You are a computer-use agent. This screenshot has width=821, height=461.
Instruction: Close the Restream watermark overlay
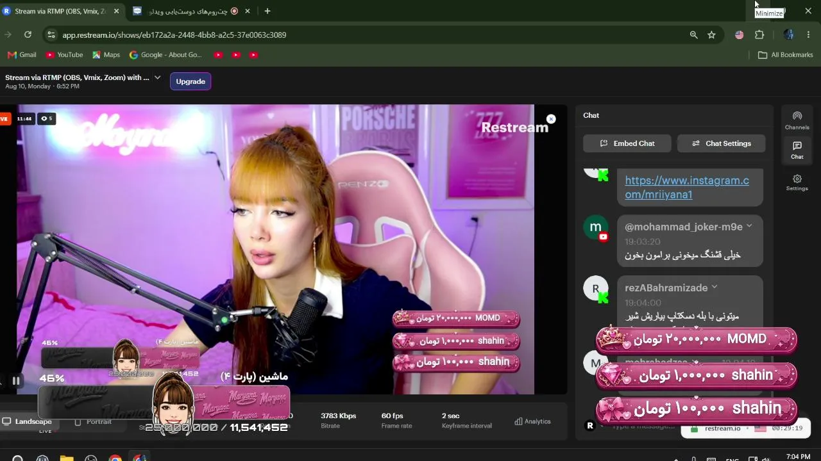pos(551,119)
